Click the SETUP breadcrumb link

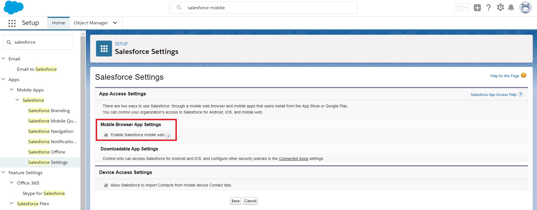coord(121,44)
